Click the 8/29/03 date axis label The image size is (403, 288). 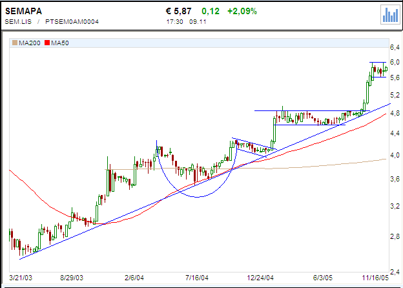pos(72,278)
